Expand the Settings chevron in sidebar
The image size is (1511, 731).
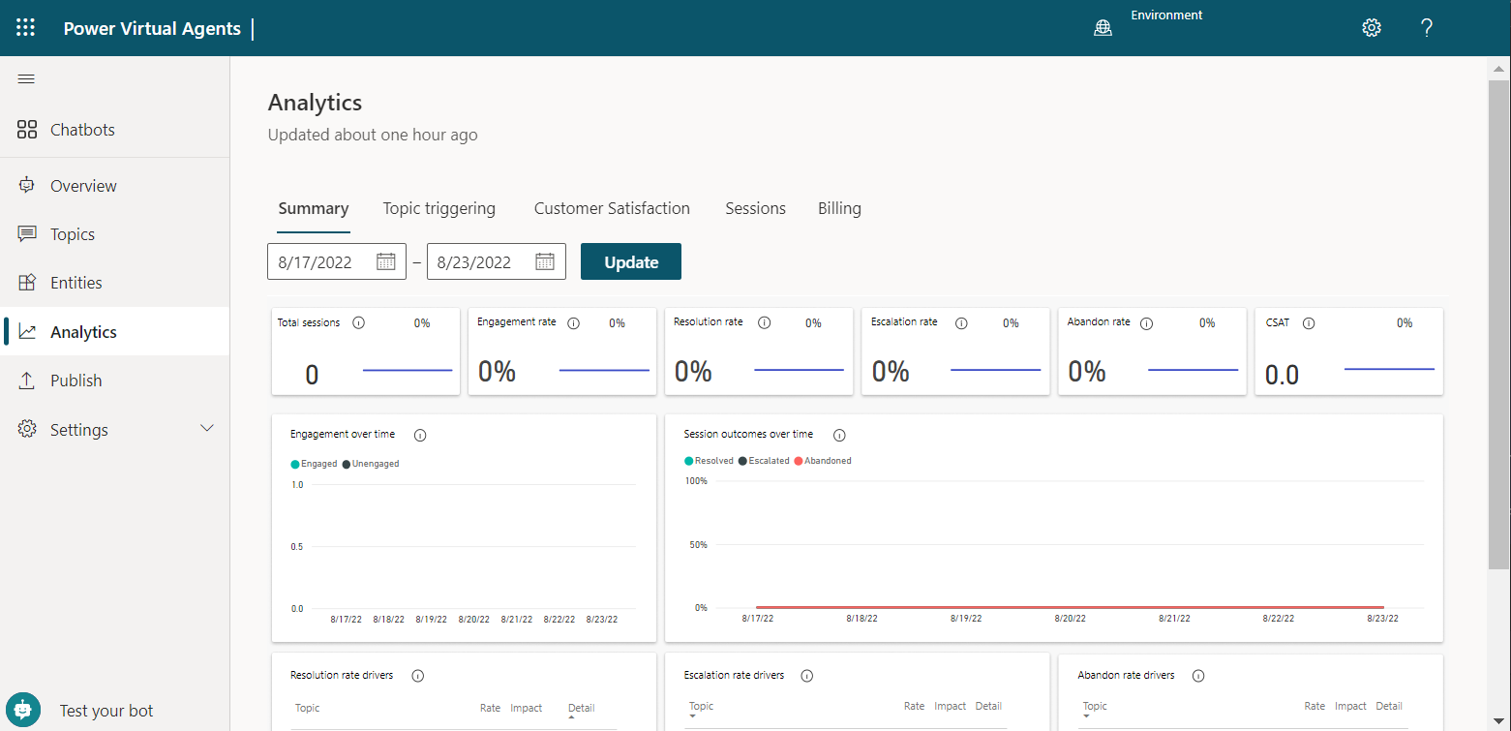(206, 429)
